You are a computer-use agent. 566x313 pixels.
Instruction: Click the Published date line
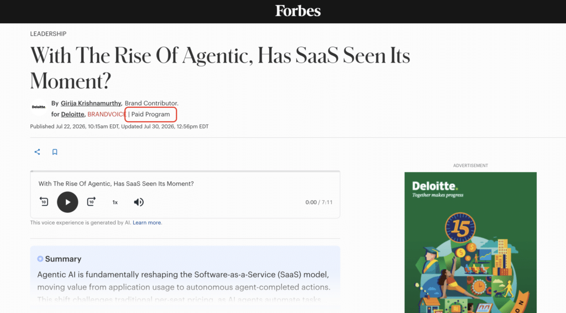(119, 126)
